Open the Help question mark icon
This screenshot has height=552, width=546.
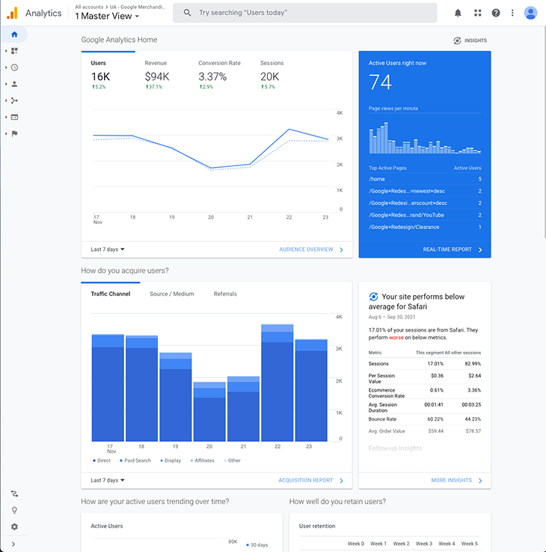(496, 13)
